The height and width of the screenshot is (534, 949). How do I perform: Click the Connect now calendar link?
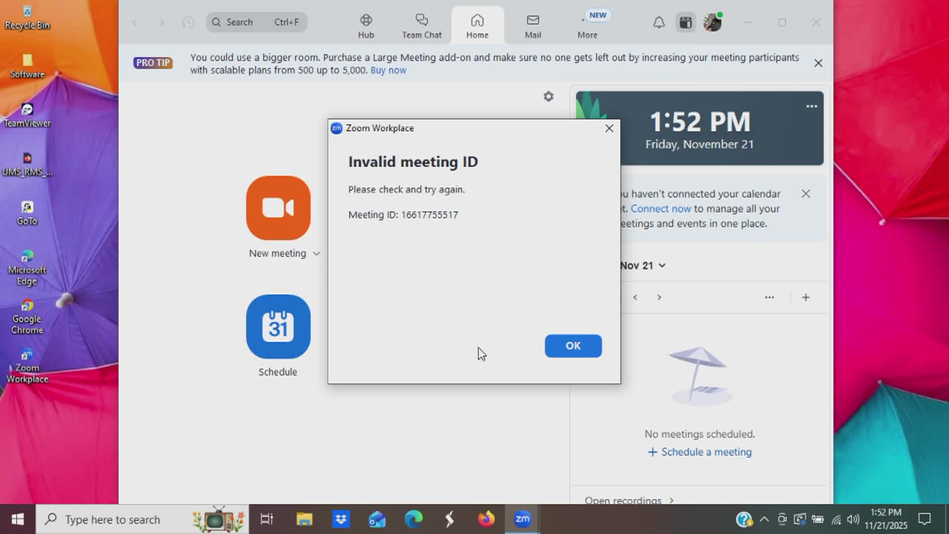660,209
